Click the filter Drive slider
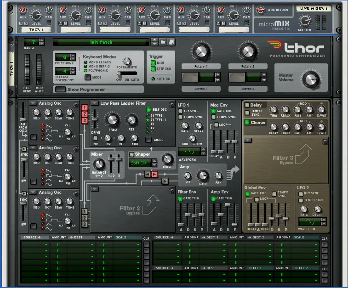 (x=95, y=119)
